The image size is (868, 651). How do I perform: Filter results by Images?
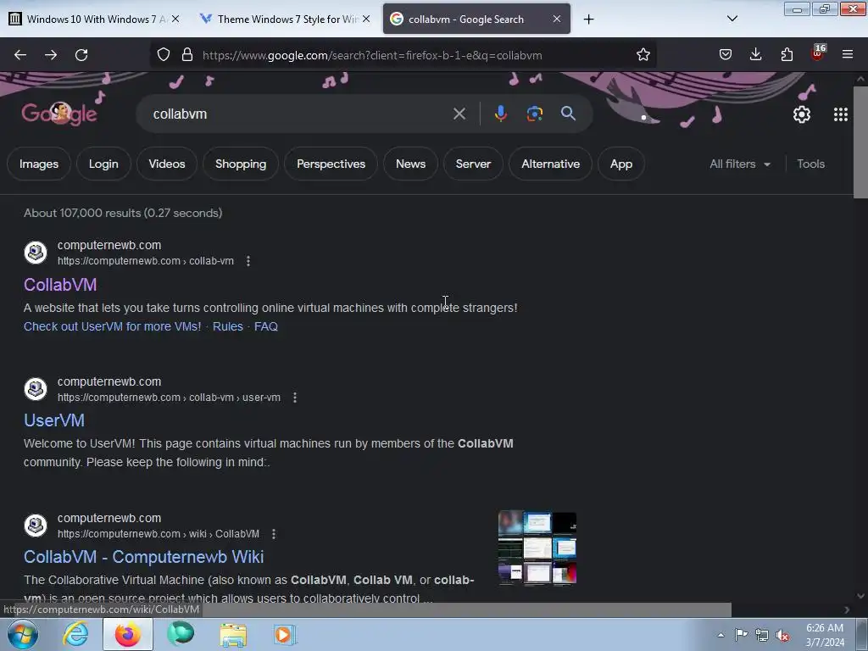39,164
